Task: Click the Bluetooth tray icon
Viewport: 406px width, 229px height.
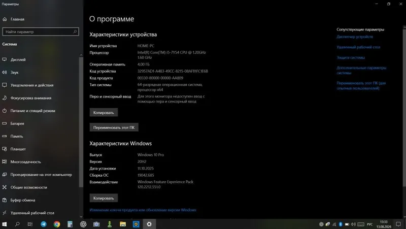Action: click(x=341, y=224)
